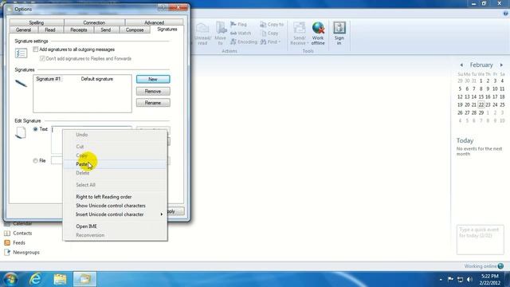Click the New signature button

click(x=153, y=80)
